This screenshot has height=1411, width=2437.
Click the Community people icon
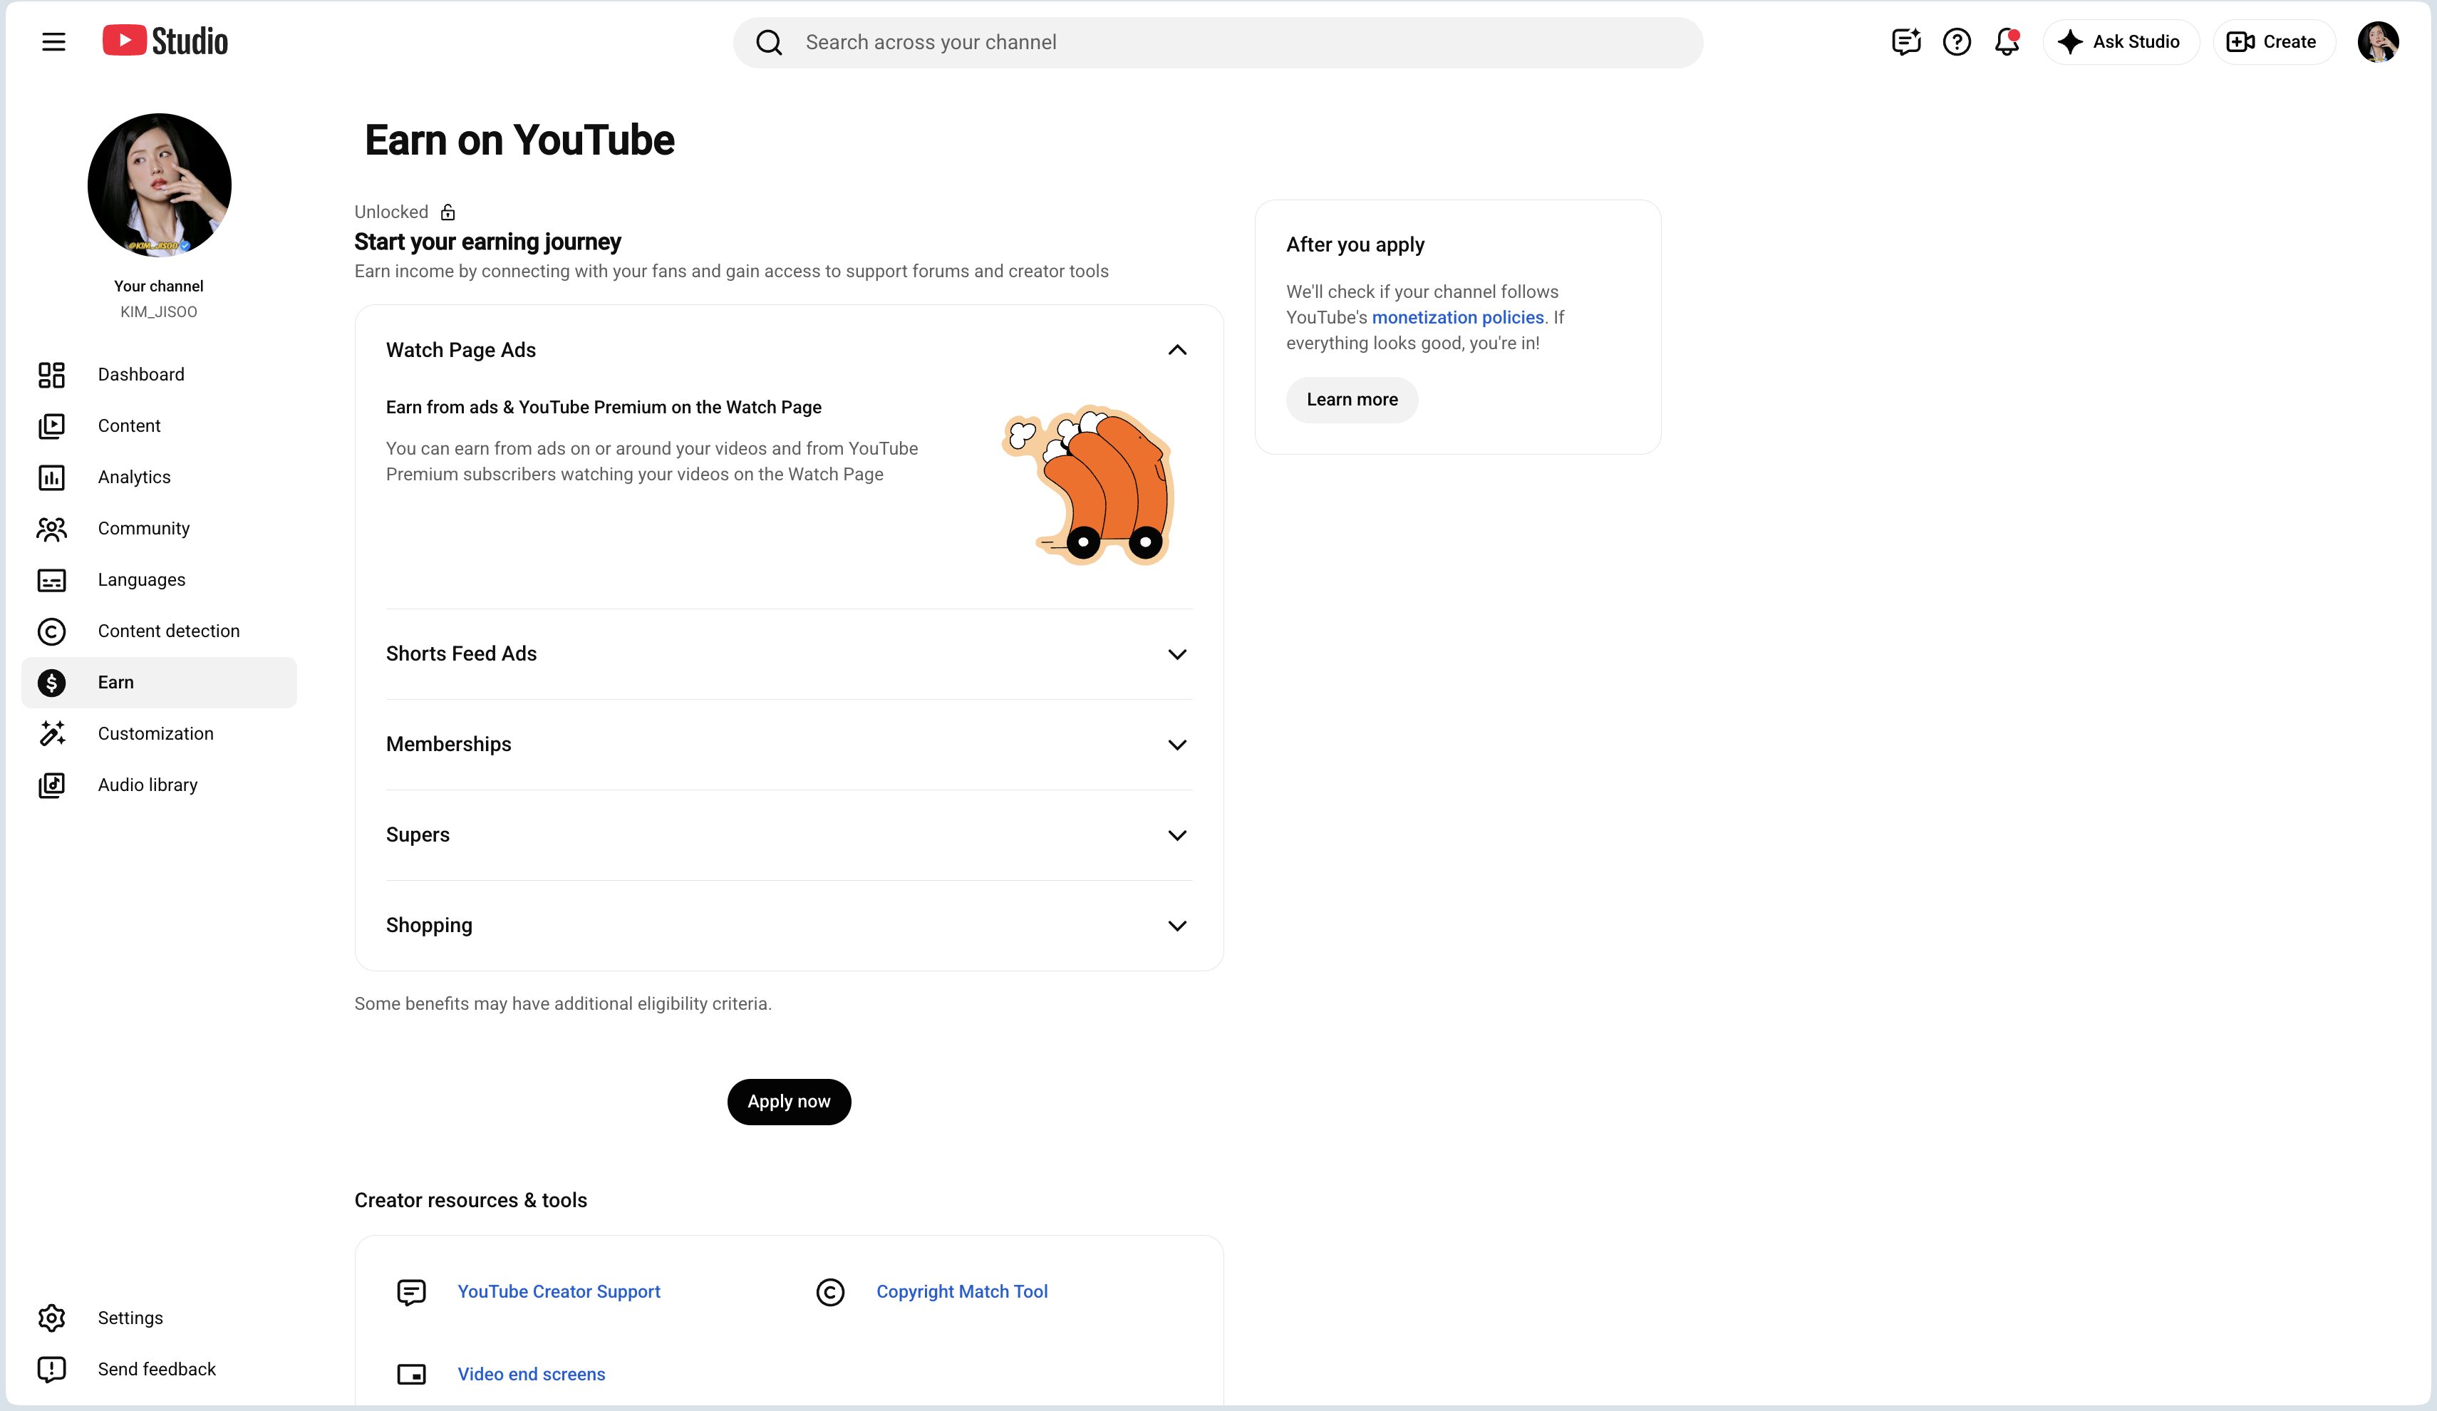tap(51, 528)
